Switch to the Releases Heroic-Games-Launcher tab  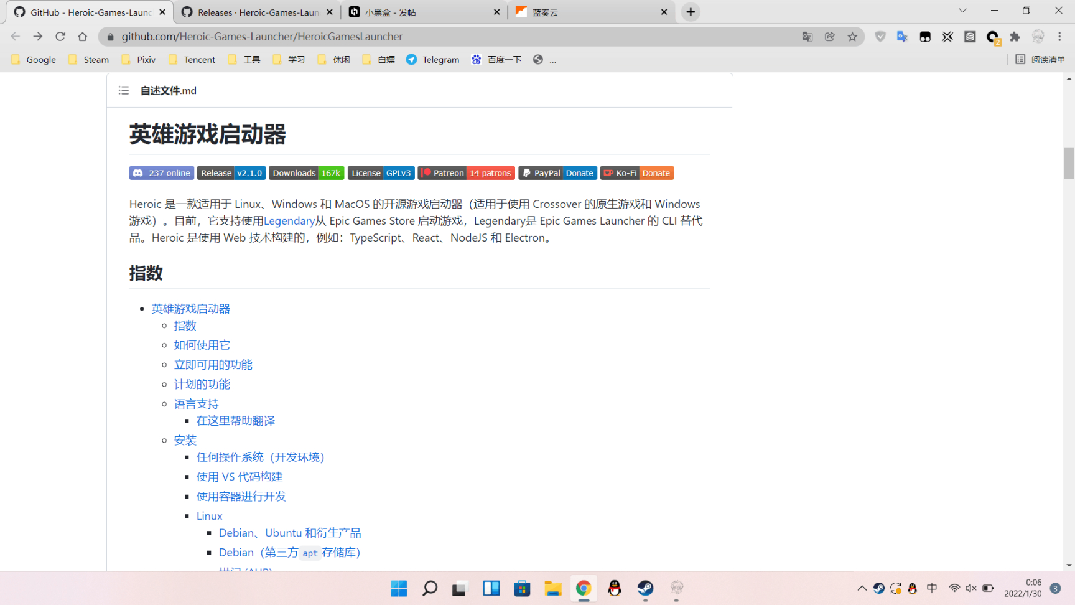(x=258, y=12)
